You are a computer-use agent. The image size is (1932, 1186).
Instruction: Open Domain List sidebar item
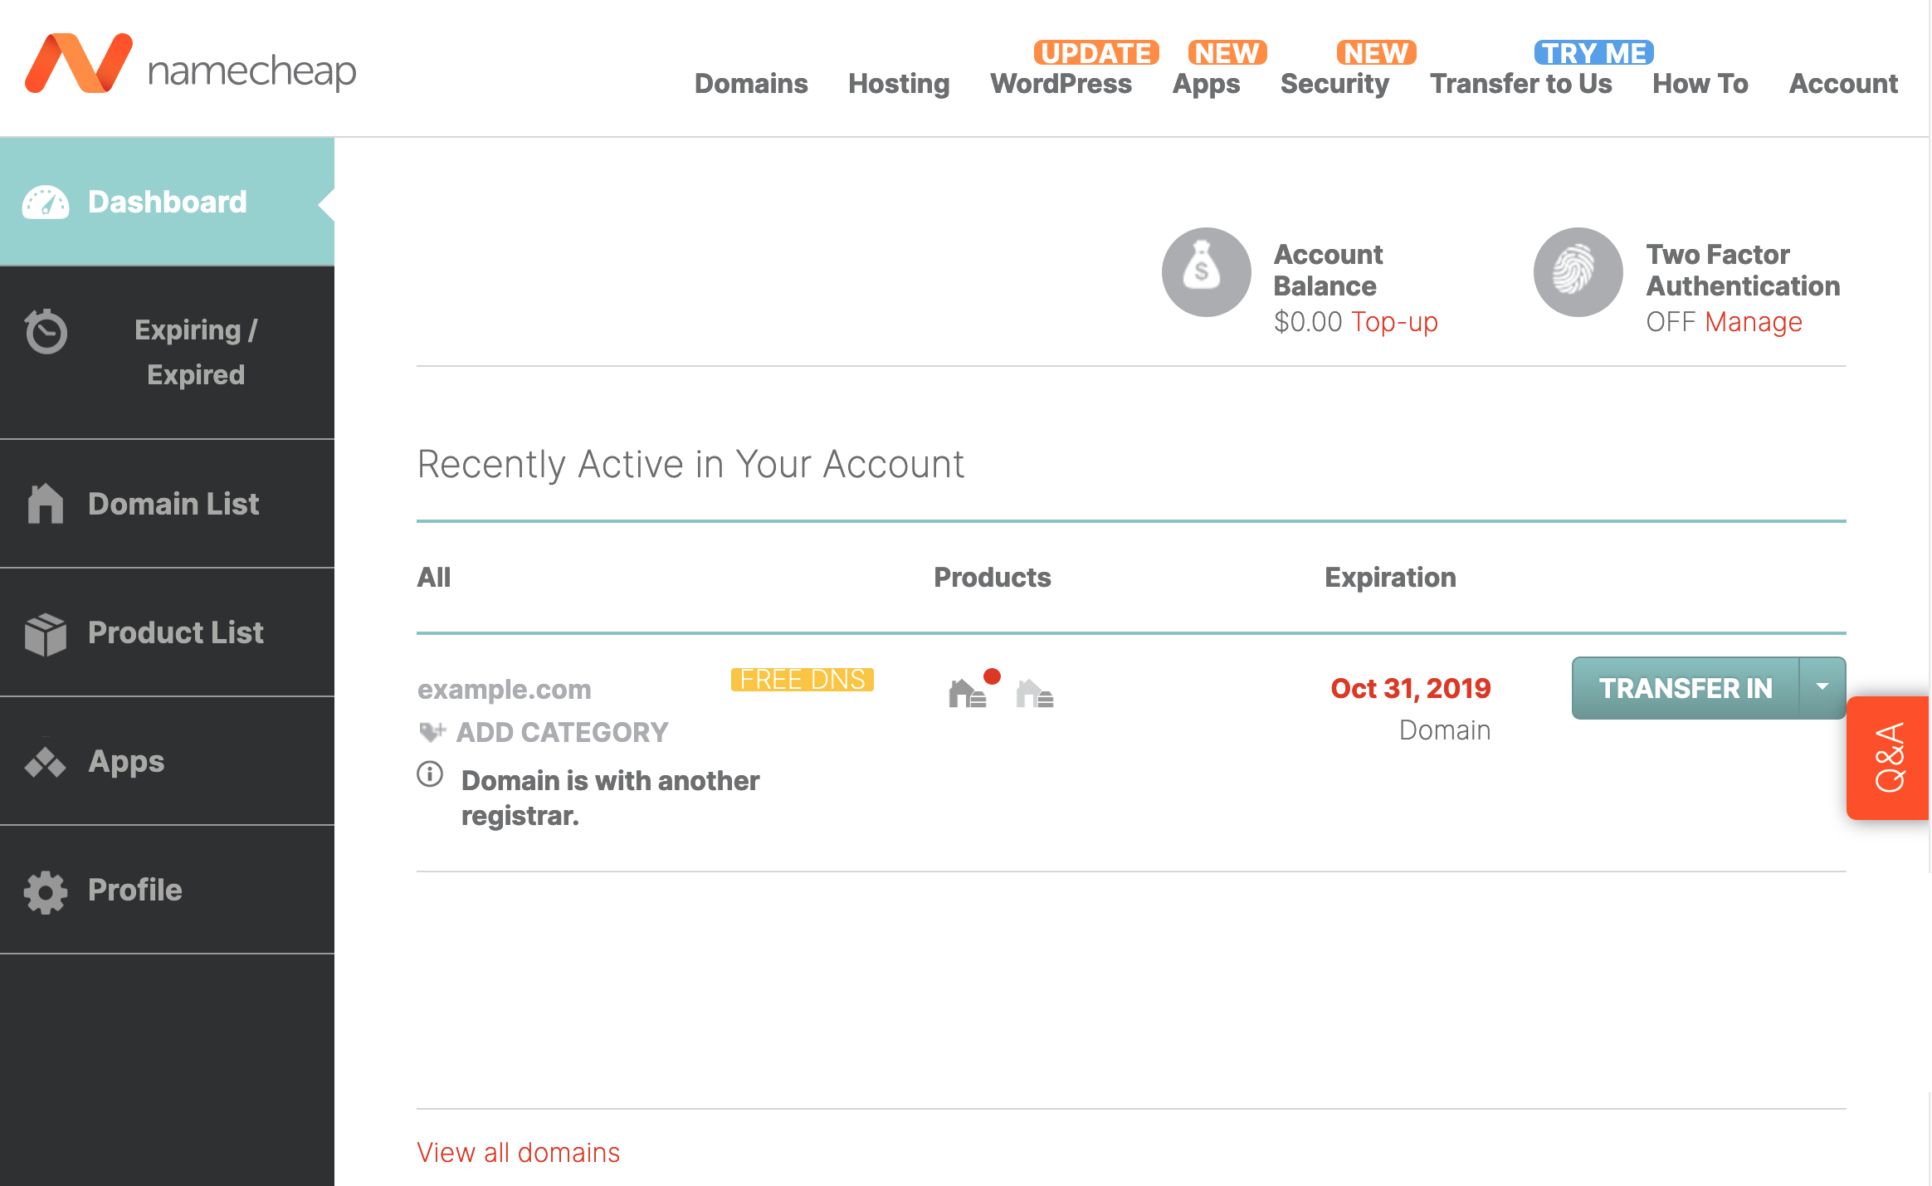tap(167, 504)
